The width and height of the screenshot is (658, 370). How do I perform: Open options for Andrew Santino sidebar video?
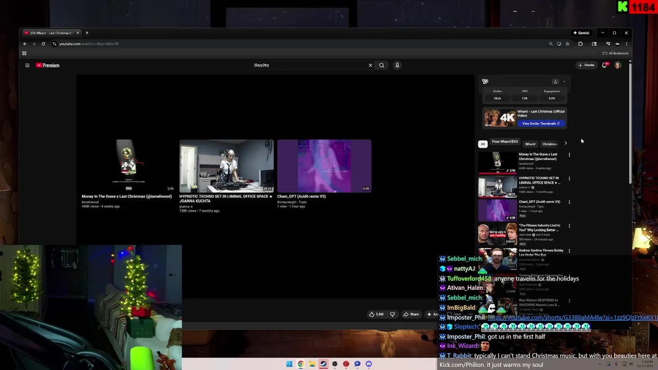[569, 251]
